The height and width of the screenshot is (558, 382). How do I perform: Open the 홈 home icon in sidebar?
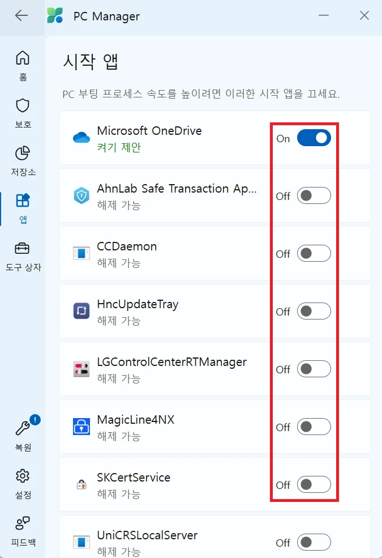point(23,58)
